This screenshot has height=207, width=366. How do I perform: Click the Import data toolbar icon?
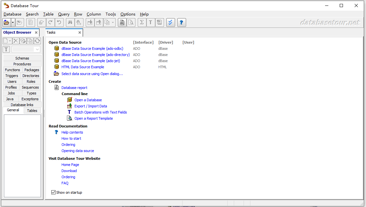tap(90, 23)
